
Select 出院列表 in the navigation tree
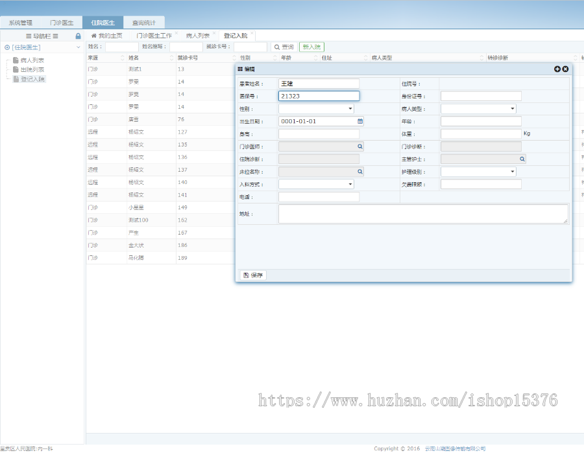(x=32, y=69)
